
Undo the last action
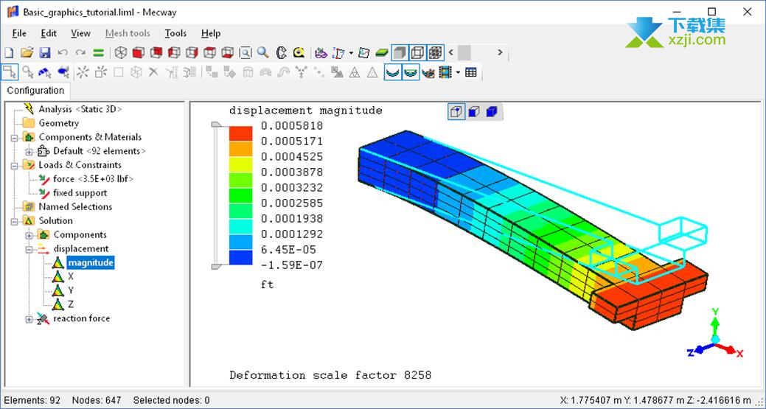pos(63,52)
